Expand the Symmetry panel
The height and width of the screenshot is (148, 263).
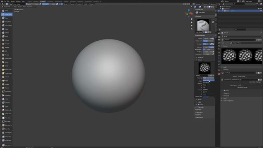[x=199, y=112]
